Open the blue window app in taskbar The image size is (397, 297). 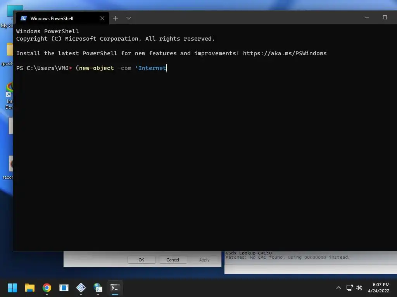point(64,288)
